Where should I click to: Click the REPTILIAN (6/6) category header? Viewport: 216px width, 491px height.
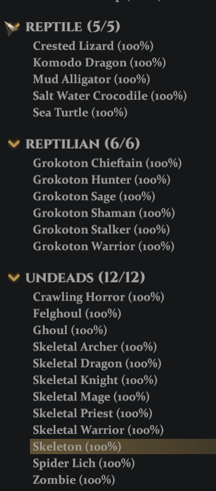pos(83,144)
